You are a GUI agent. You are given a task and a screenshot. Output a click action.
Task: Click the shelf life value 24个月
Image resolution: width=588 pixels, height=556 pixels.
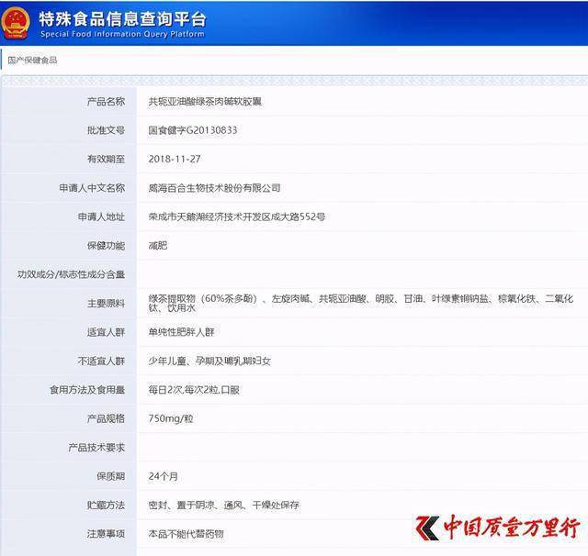coord(163,476)
